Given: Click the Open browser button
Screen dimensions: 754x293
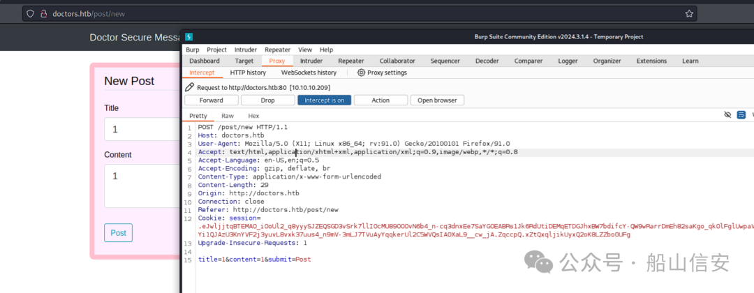Looking at the screenshot, I should (x=437, y=100).
